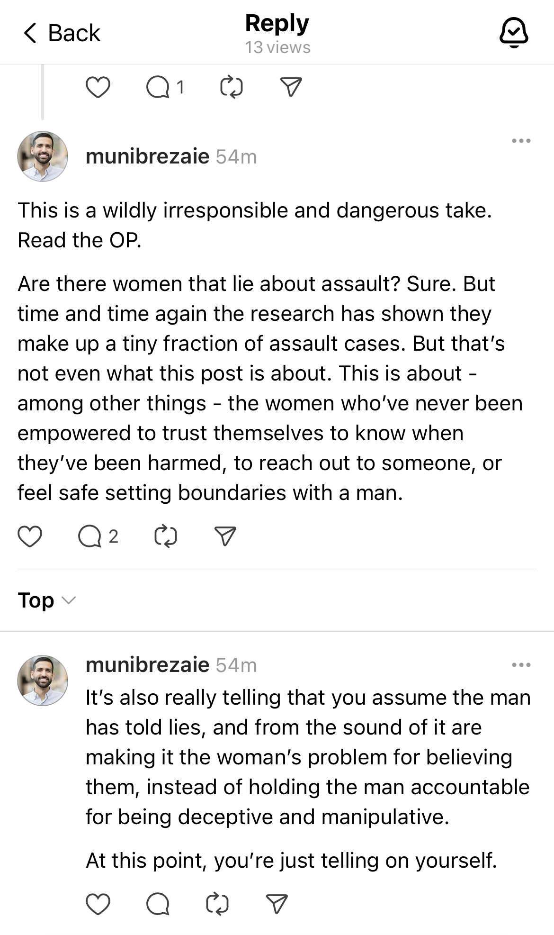Expand the Top sort dropdown
The height and width of the screenshot is (935, 554).
click(x=46, y=600)
